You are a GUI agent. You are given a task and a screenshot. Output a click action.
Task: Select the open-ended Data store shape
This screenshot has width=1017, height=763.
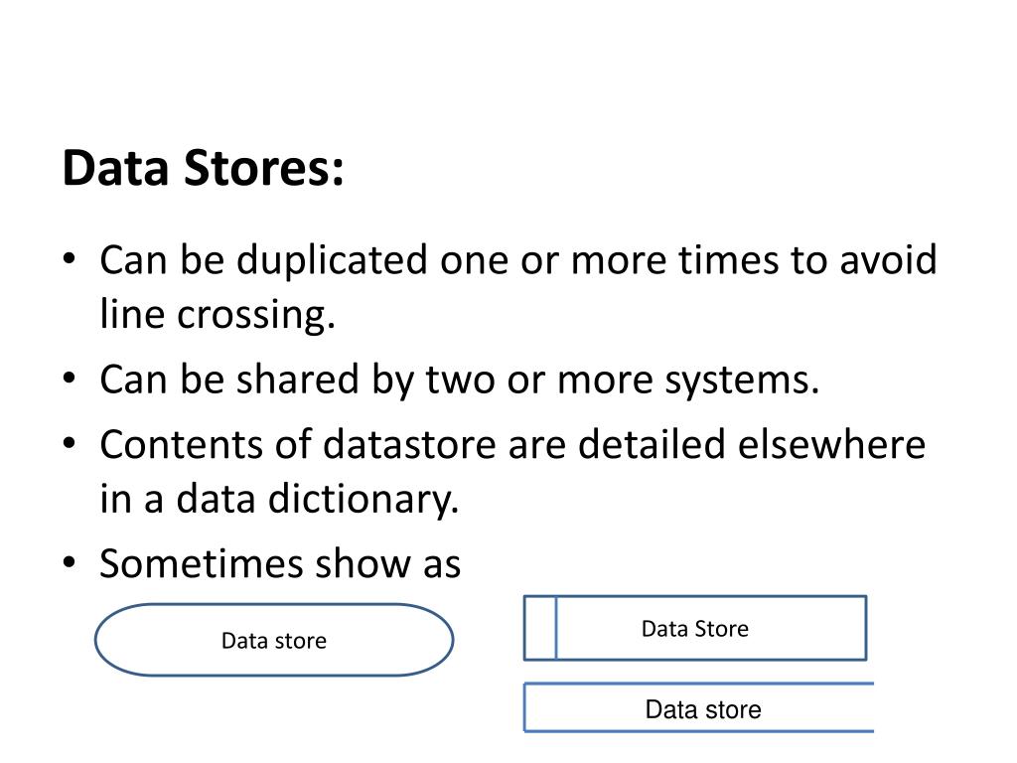(x=698, y=707)
